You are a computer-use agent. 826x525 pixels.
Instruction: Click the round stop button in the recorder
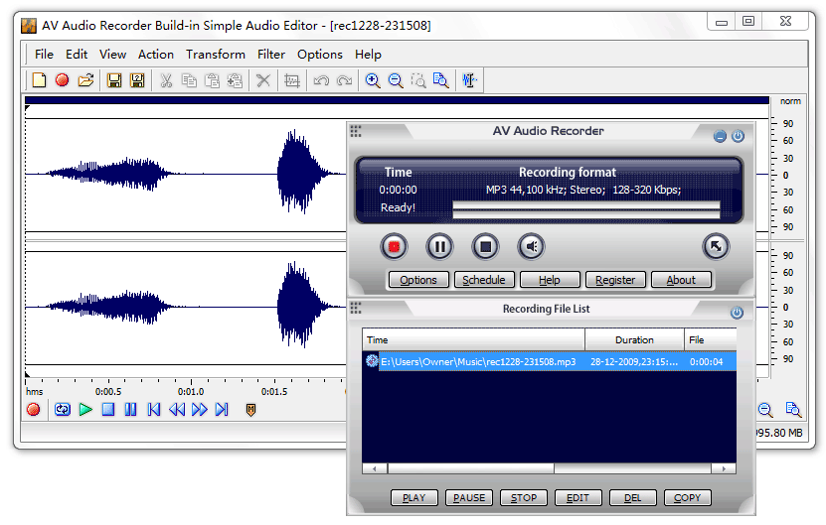tap(484, 246)
